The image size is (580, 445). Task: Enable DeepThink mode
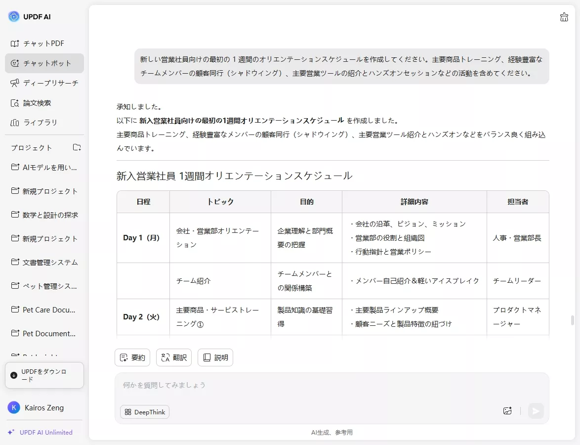pos(144,411)
